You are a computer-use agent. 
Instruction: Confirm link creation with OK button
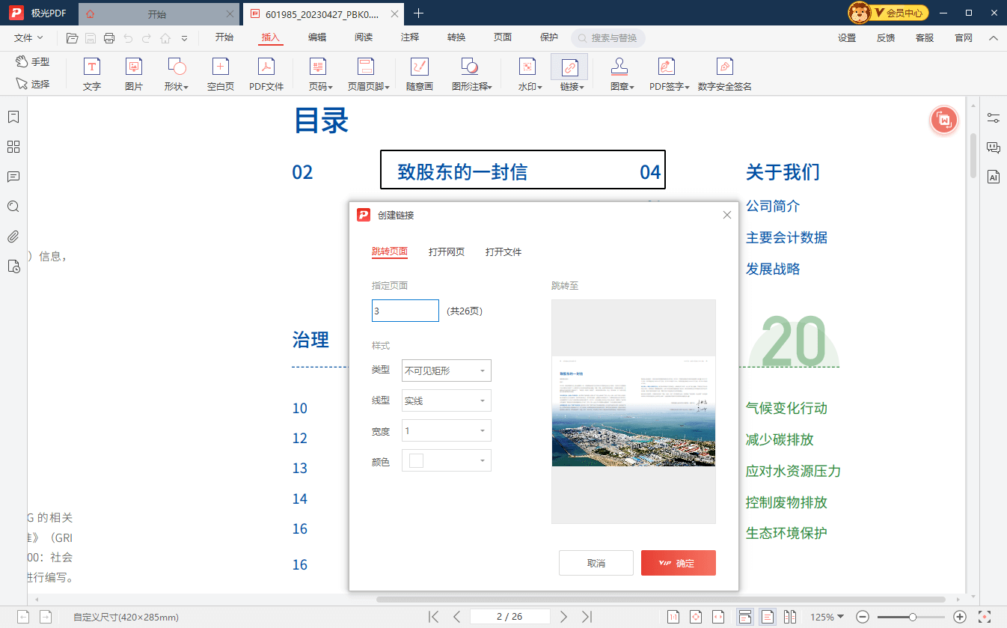(678, 563)
